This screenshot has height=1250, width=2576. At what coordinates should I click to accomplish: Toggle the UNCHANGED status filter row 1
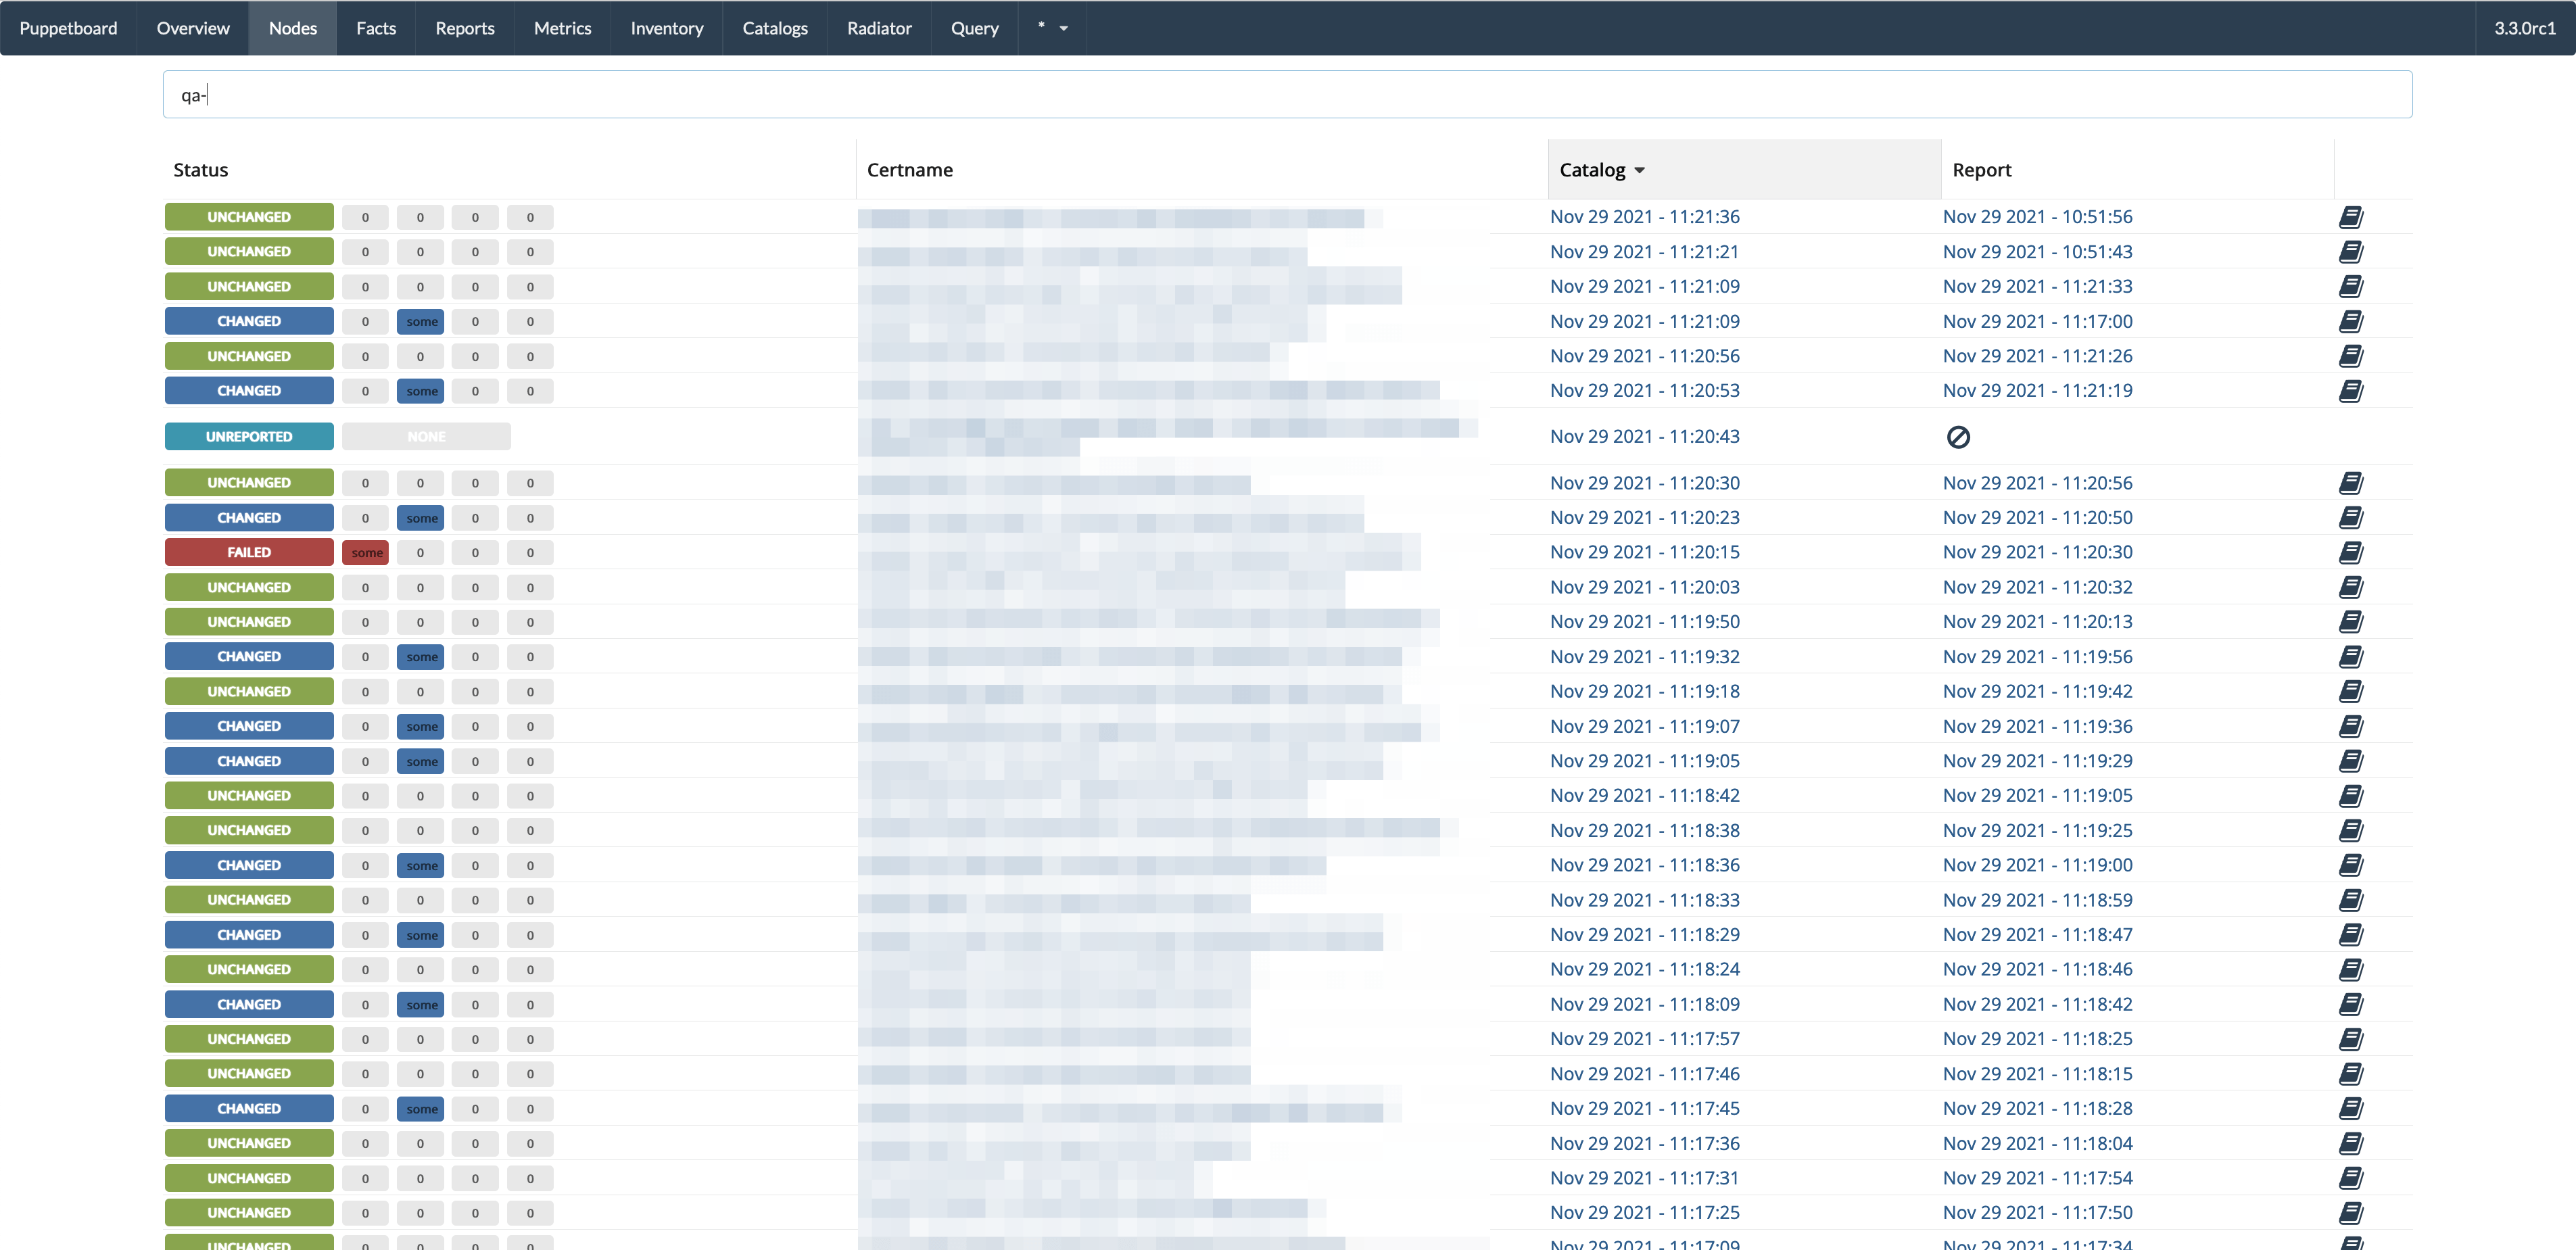(248, 215)
